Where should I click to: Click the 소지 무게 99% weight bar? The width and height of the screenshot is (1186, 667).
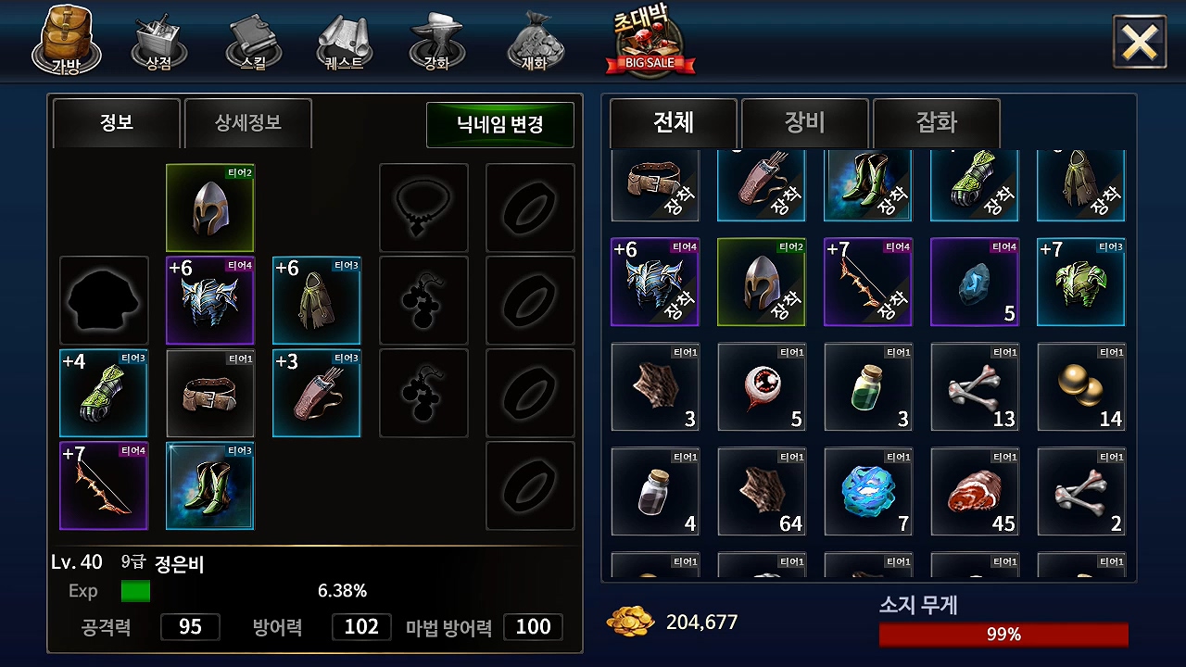click(x=1003, y=635)
